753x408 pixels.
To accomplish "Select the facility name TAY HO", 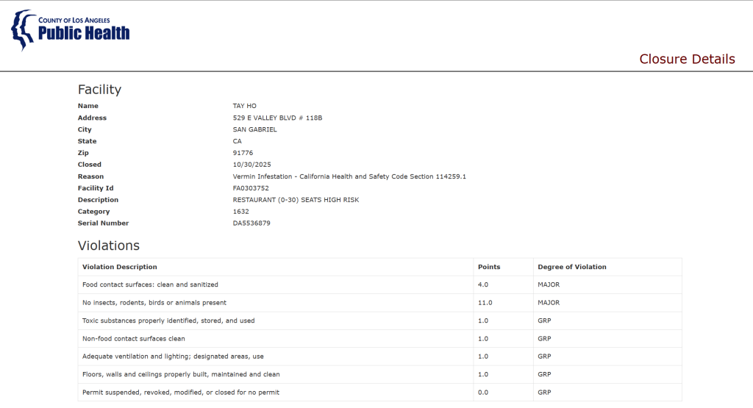I will coord(244,106).
